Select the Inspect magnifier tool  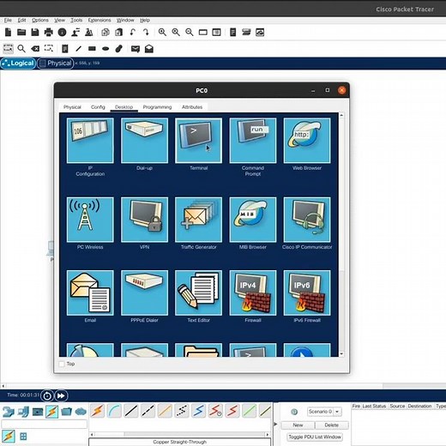(x=21, y=49)
